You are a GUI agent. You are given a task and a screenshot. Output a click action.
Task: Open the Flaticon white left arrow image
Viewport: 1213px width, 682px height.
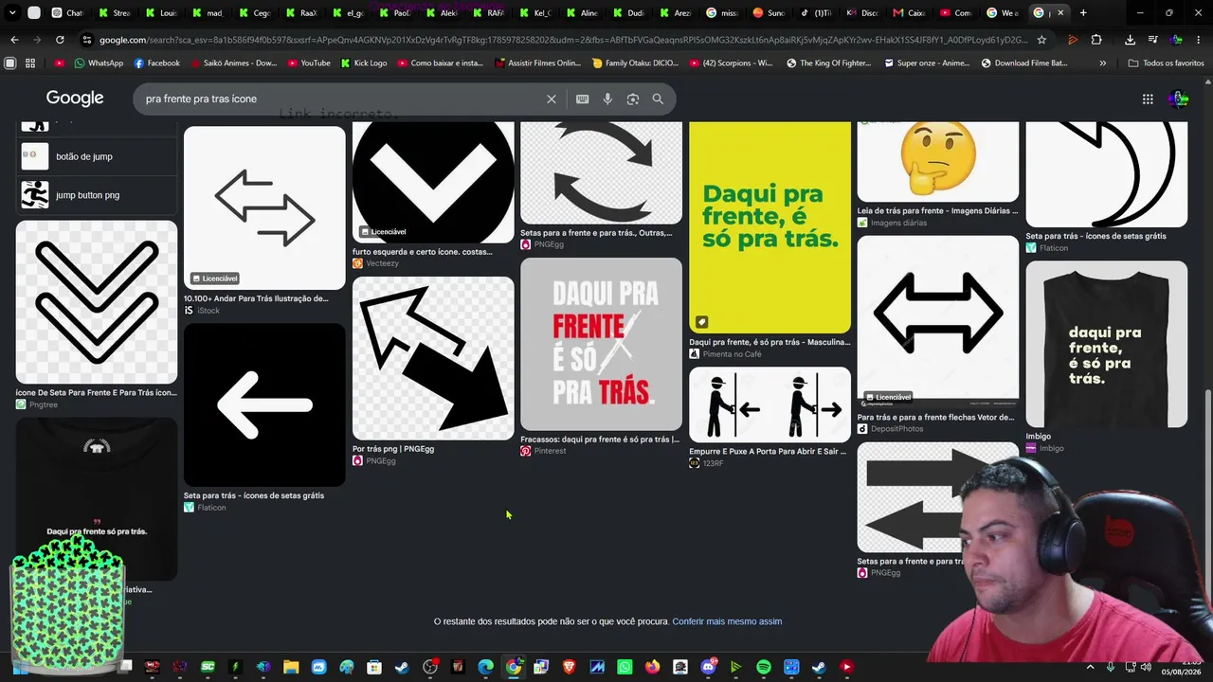(x=264, y=405)
